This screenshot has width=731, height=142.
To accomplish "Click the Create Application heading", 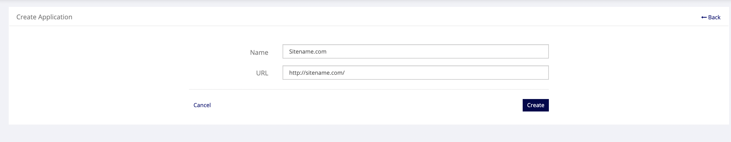I will [x=44, y=17].
